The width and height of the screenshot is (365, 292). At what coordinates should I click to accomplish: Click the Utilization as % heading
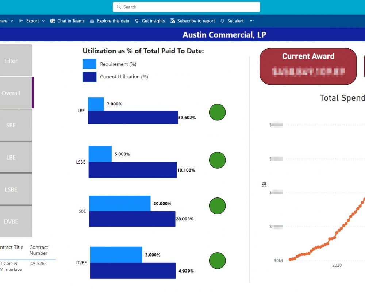click(x=143, y=51)
